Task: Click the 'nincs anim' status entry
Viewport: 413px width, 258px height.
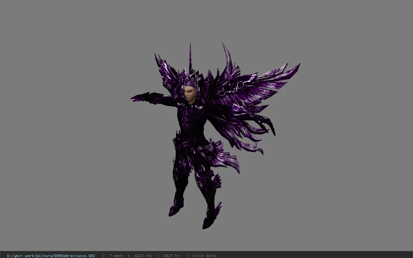Action: [x=204, y=256]
